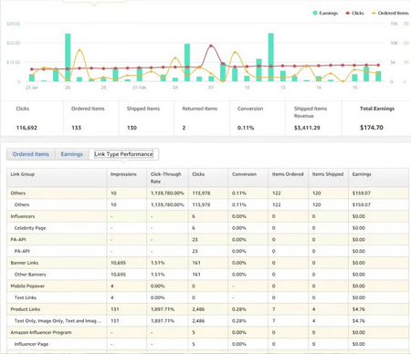411x354 pixels.
Task: Select the Clicks summary tile showing 116,692
Action: pos(32,119)
